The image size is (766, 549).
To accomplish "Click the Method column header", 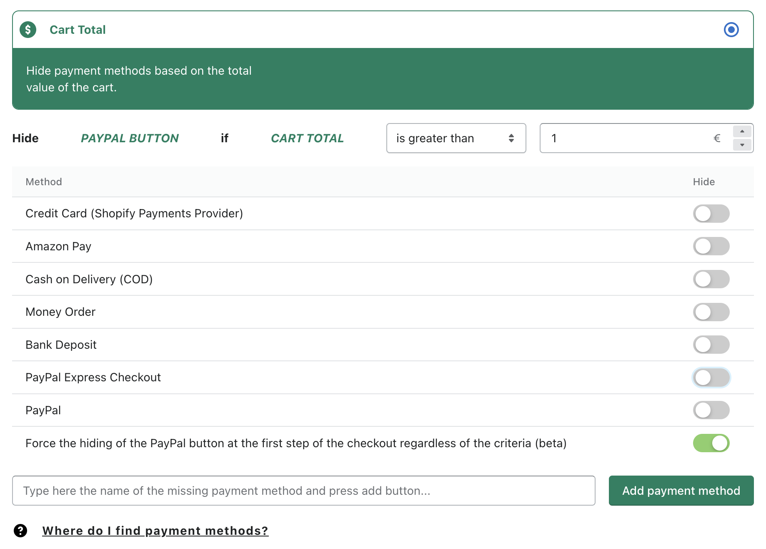I will click(44, 182).
